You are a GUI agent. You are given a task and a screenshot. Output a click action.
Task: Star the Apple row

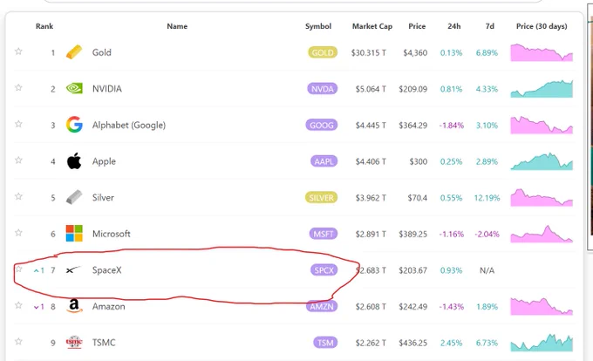click(18, 160)
